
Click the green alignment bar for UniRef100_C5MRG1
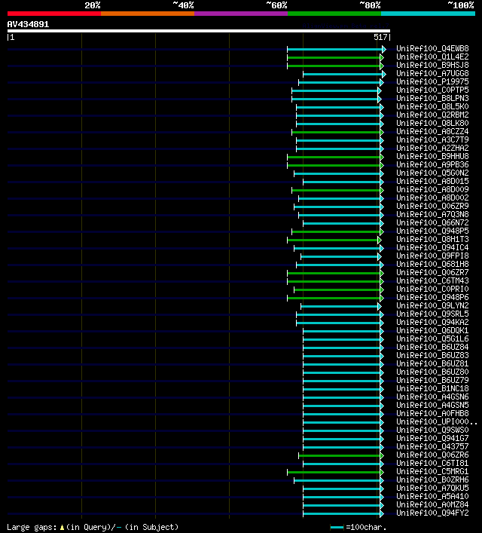coord(334,472)
